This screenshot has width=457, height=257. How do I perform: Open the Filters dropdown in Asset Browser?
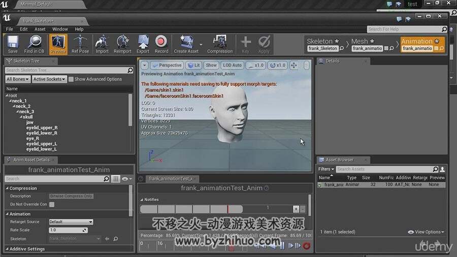326,169
